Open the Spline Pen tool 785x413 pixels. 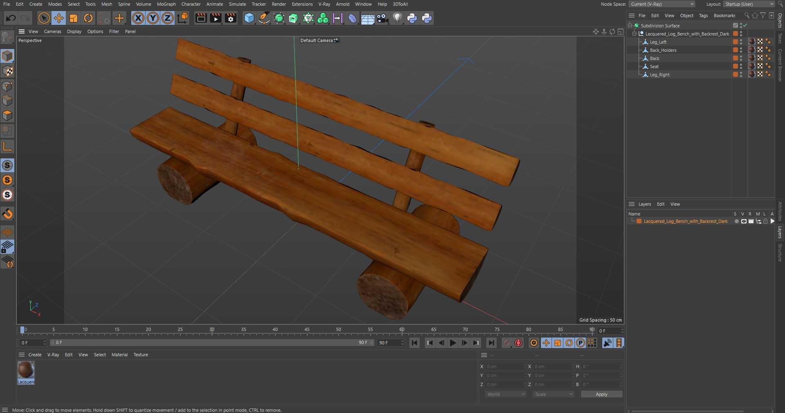point(264,18)
